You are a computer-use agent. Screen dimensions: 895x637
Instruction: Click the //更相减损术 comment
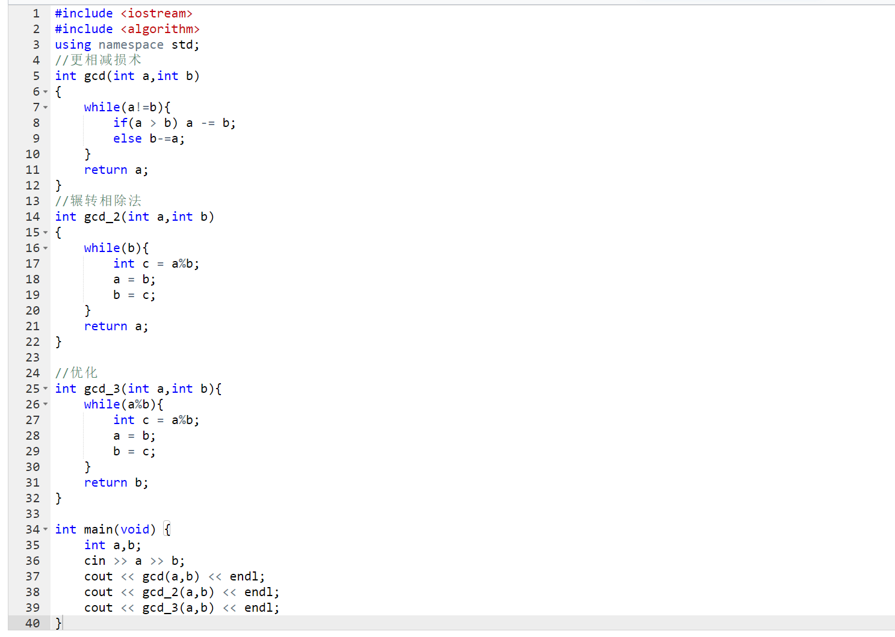(98, 60)
